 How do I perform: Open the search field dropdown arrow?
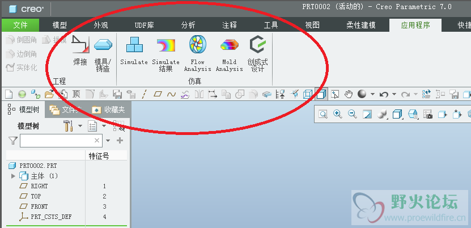tap(108, 141)
